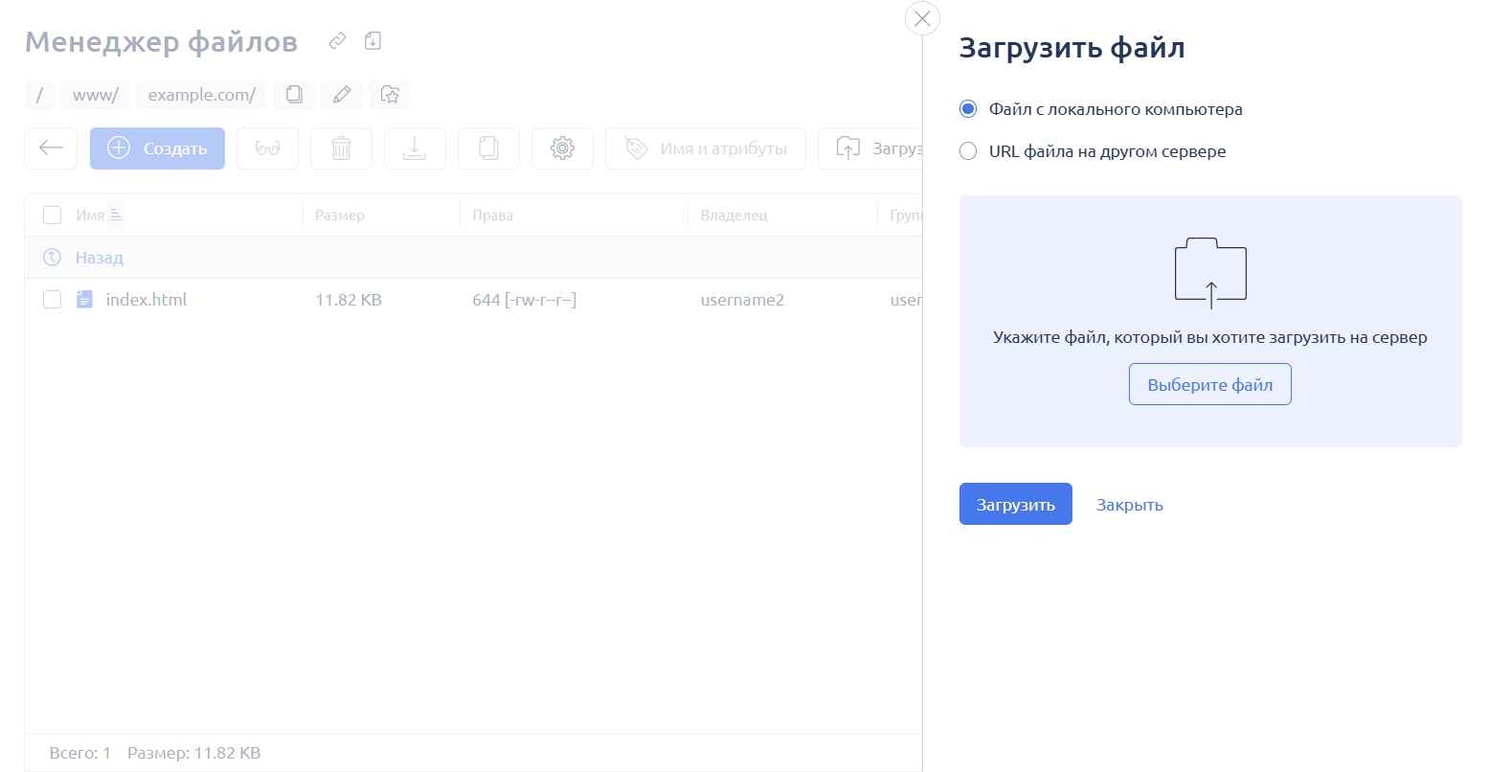
Task: Select 'URL файла на другом сервере' option
Action: click(x=968, y=151)
